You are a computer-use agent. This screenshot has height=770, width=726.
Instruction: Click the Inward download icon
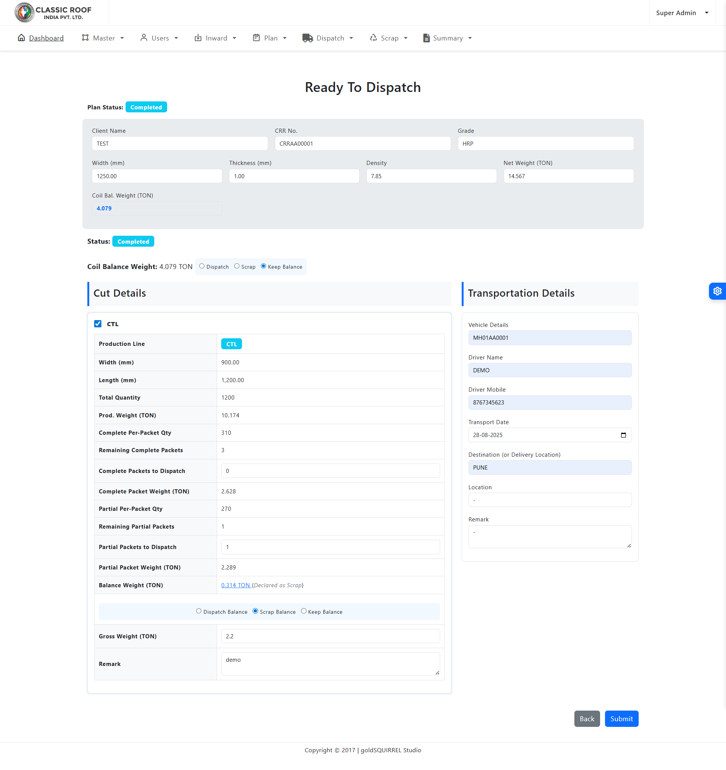[198, 38]
